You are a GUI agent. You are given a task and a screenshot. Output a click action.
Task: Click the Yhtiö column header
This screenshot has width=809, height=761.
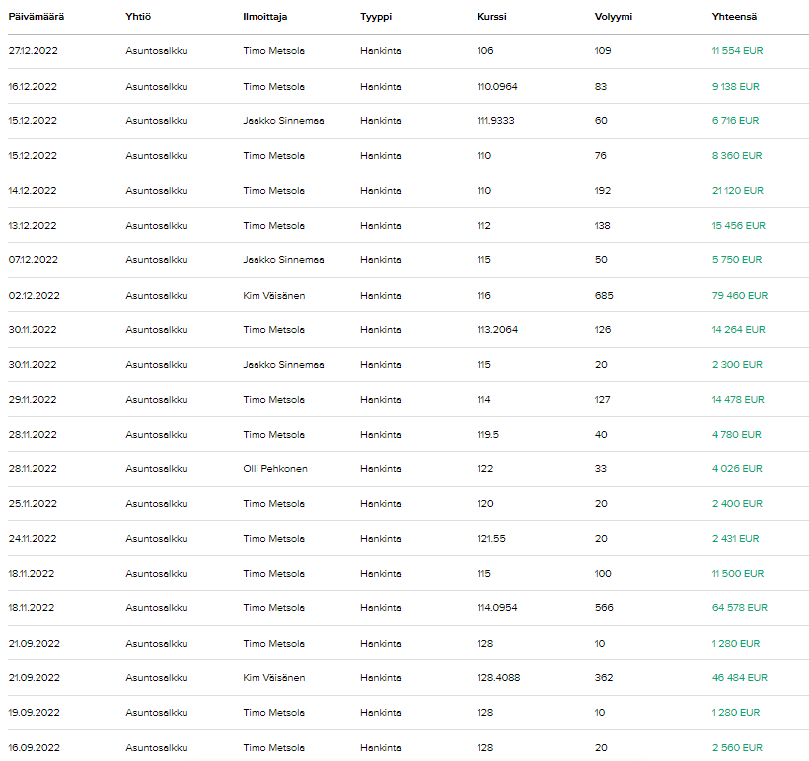[x=137, y=17]
